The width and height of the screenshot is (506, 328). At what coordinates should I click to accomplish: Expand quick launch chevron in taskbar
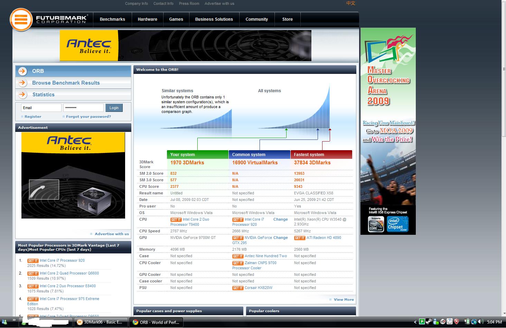(x=15, y=320)
